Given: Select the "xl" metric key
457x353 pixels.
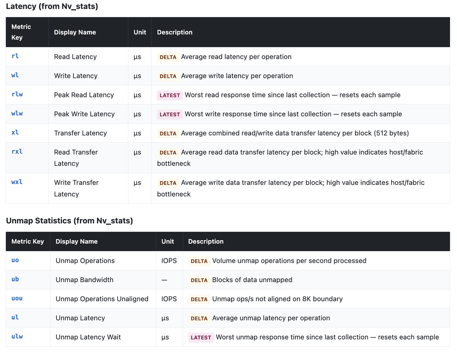Looking at the screenshot, I should (x=15, y=133).
